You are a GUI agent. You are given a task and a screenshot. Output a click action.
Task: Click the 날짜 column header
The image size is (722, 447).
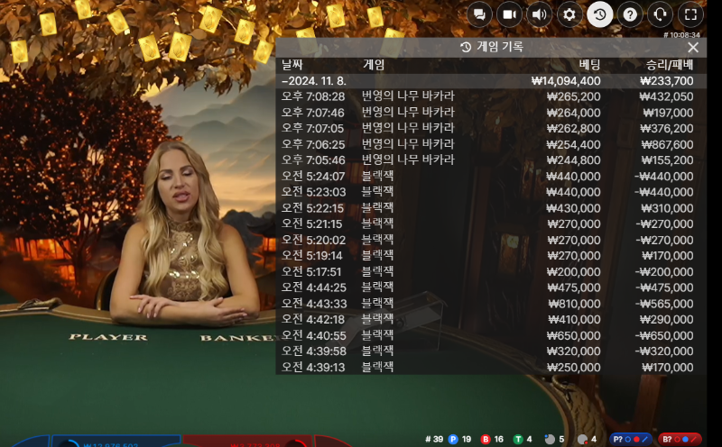pos(292,65)
